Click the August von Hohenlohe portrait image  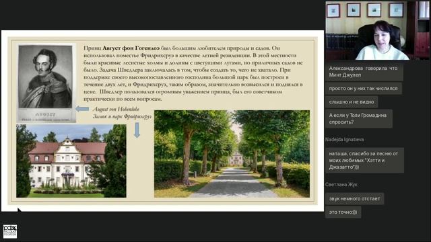[x=46, y=83]
